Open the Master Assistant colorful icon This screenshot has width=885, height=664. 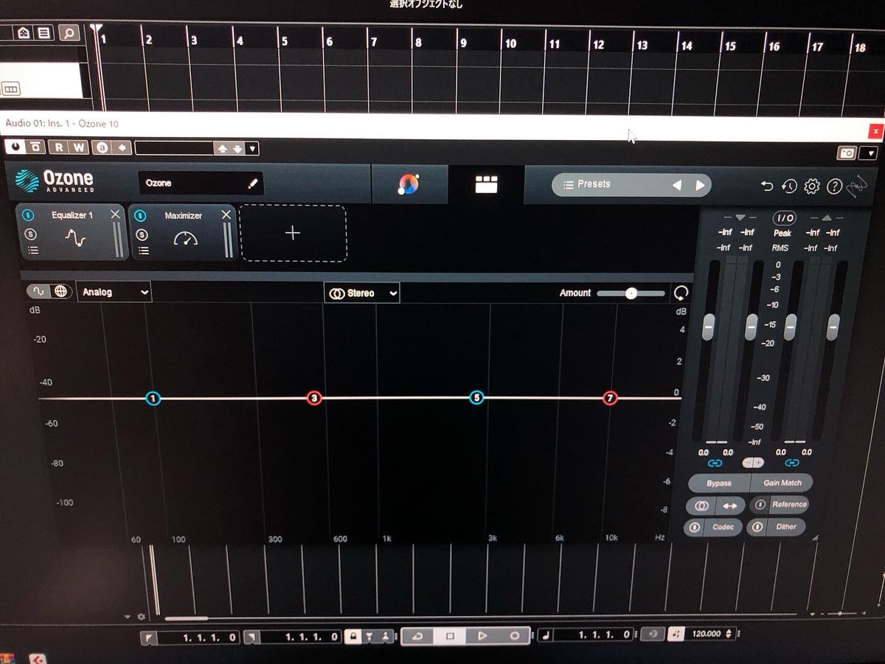409,184
